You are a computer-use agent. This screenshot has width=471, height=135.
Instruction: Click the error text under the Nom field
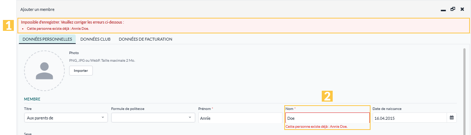click(317, 127)
